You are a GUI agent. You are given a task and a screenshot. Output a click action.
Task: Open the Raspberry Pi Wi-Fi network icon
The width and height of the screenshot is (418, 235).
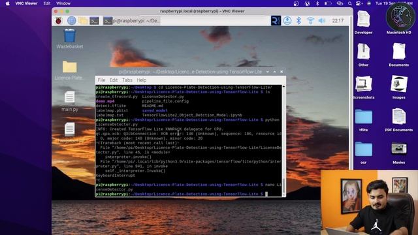(310, 20)
